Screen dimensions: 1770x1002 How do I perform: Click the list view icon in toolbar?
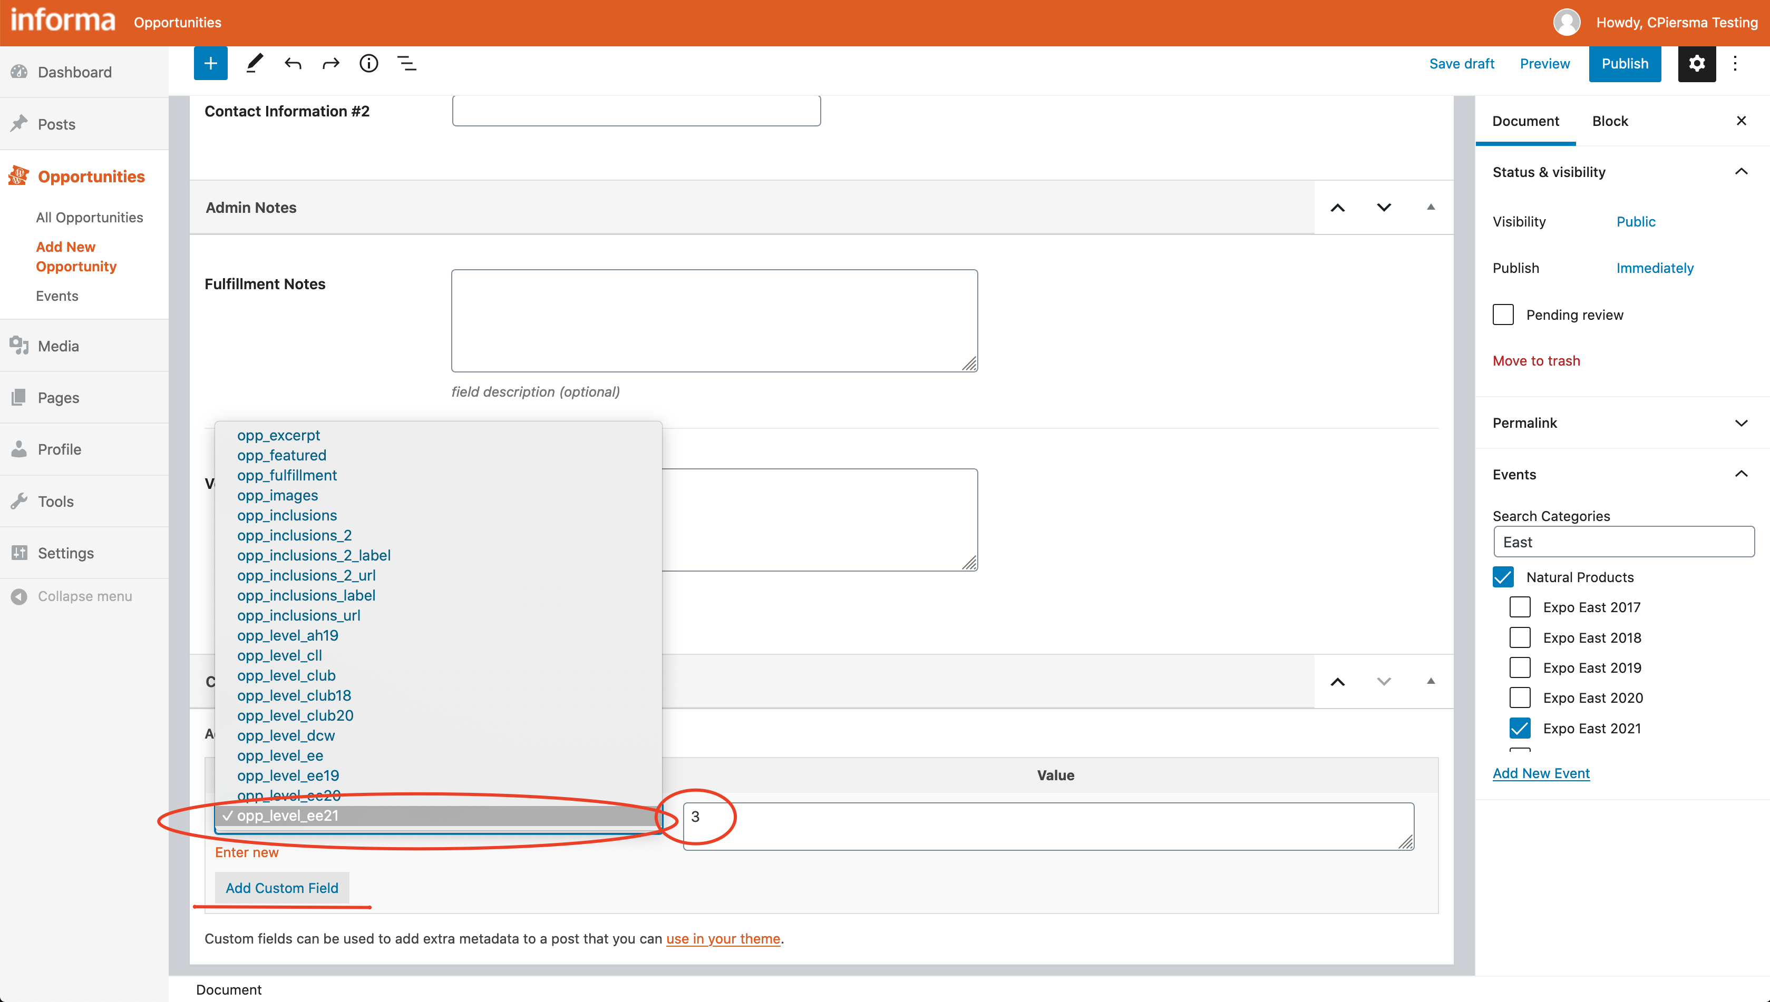coord(407,63)
